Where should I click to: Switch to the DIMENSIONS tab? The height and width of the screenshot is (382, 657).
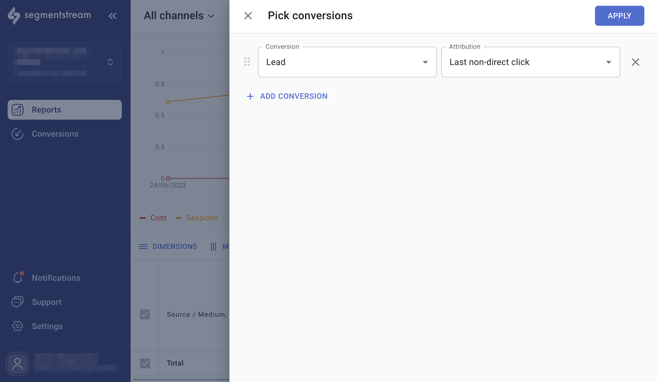coord(168,246)
